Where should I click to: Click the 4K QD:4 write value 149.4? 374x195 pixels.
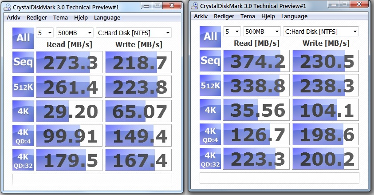pyautogui.click(x=138, y=135)
